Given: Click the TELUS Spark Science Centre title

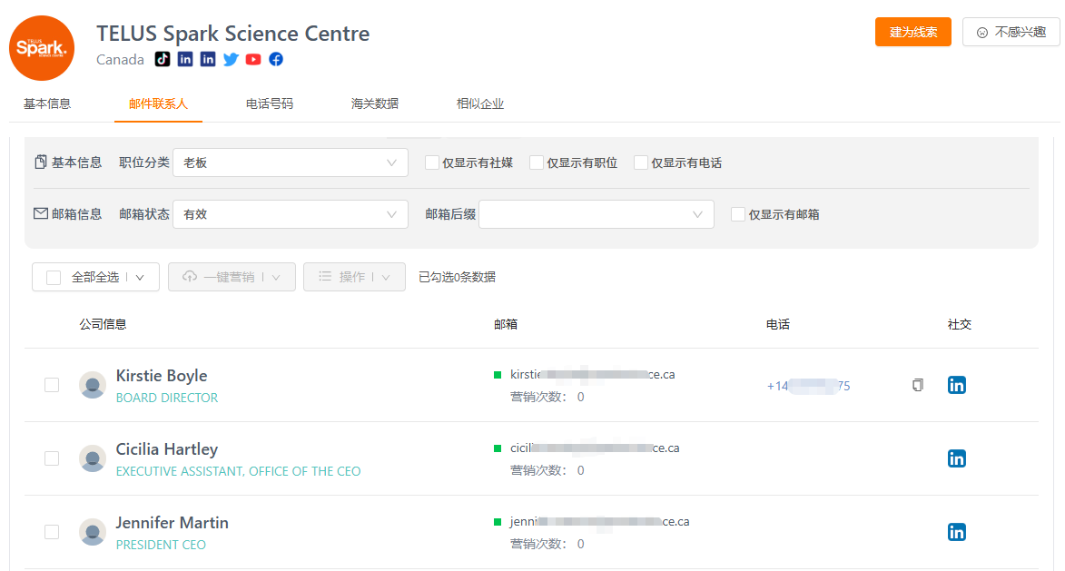Looking at the screenshot, I should (x=233, y=33).
